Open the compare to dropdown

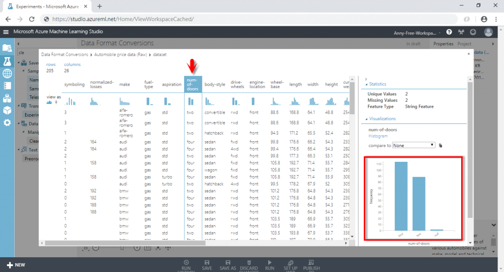tap(413, 146)
